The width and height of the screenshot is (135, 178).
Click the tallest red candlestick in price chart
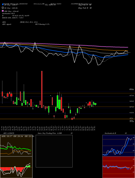pos(42,89)
